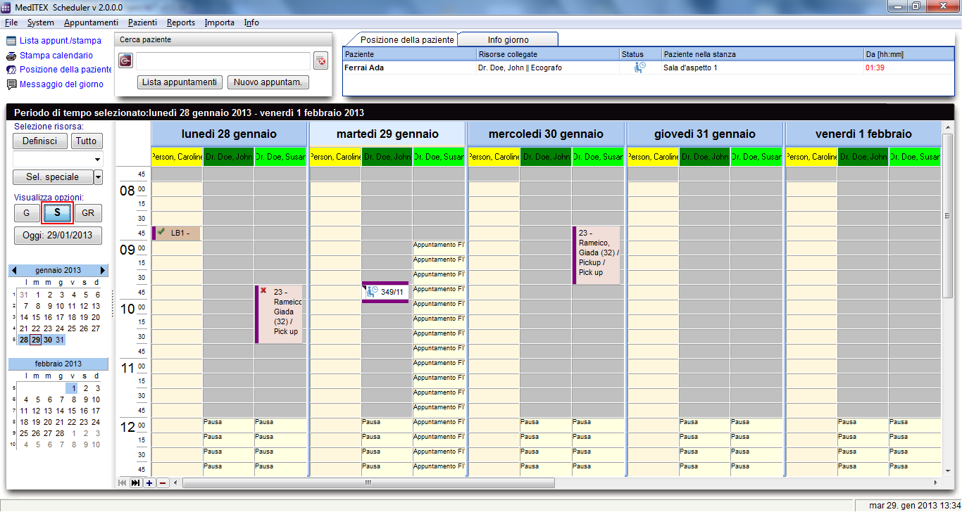Image resolution: width=962 pixels, height=512 pixels.
Task: Jump to last with skip-forward navigation button
Action: coord(136,482)
